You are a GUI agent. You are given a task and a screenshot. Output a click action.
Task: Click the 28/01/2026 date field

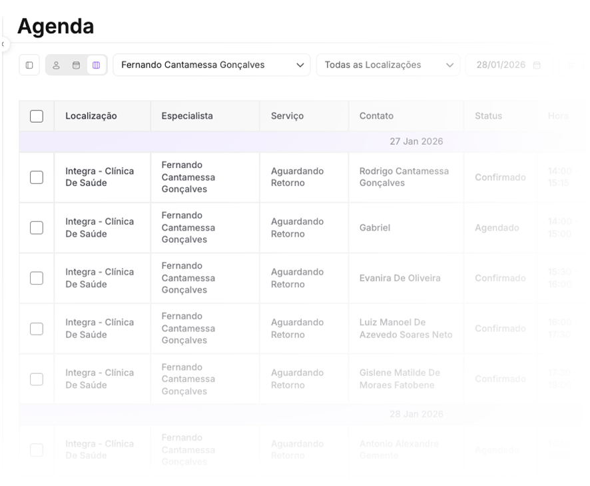pyautogui.click(x=501, y=65)
